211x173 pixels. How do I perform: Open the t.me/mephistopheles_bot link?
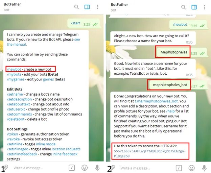tap(156, 101)
